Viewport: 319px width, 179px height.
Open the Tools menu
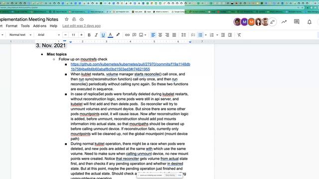pos(25,26)
